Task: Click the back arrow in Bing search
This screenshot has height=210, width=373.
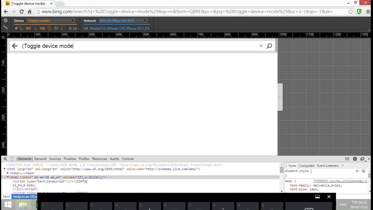Action: click(x=15, y=46)
